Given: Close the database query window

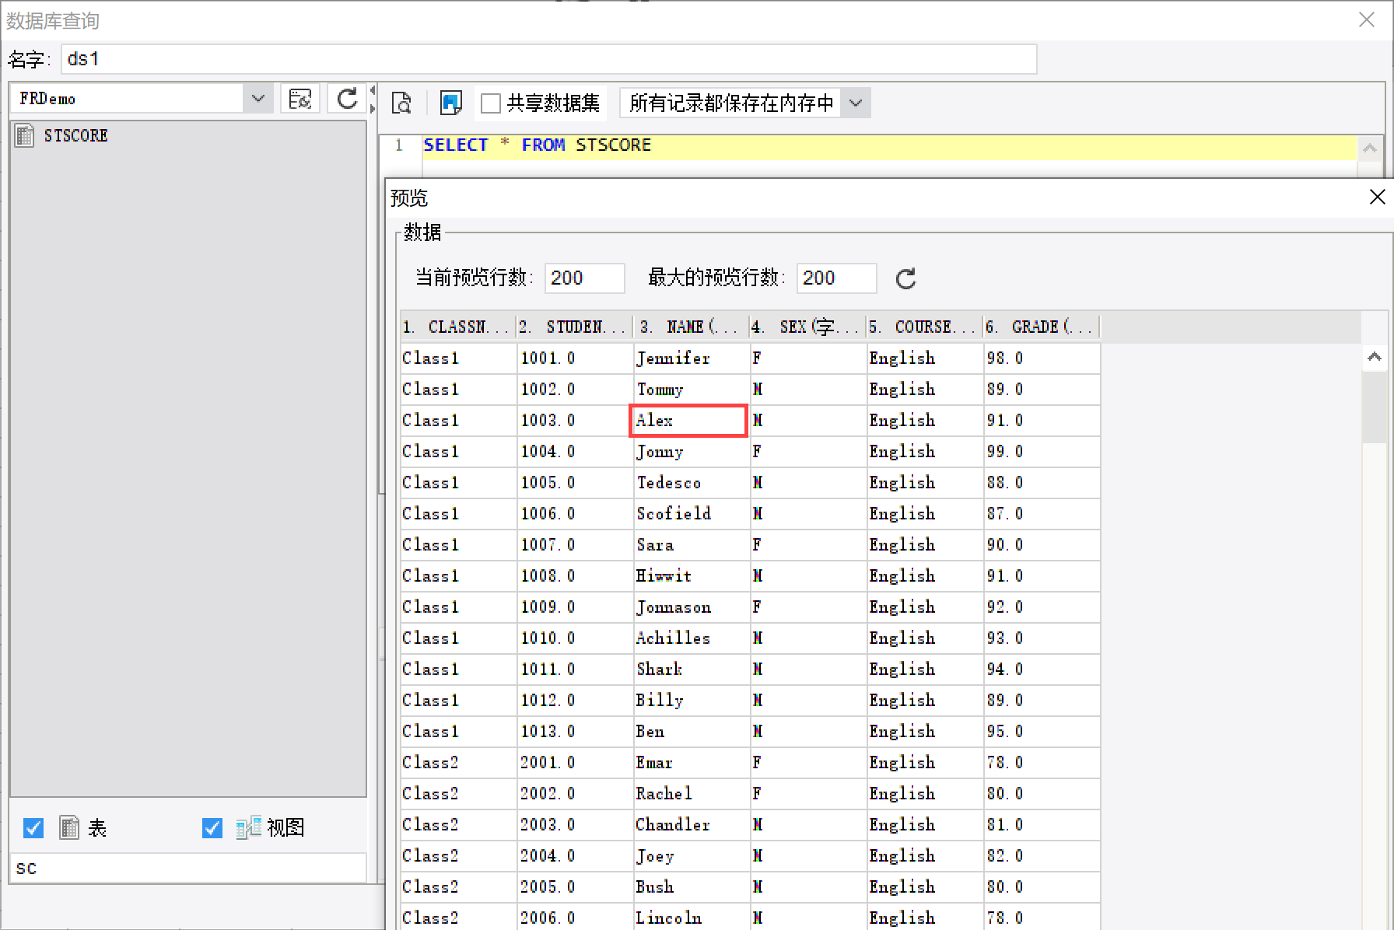Looking at the screenshot, I should [1367, 19].
